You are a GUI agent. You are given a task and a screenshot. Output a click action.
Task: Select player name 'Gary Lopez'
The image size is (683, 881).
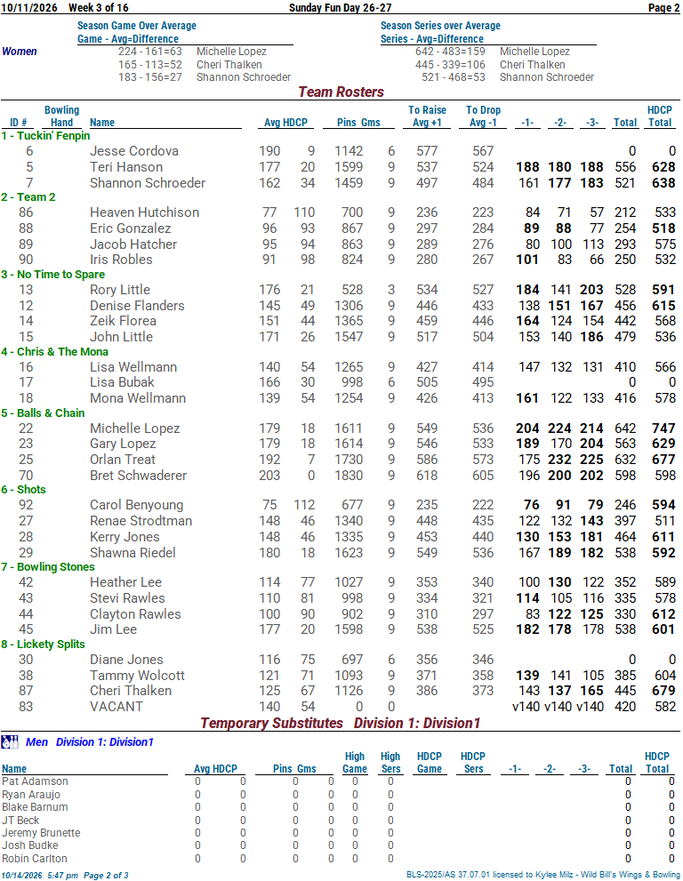click(123, 444)
